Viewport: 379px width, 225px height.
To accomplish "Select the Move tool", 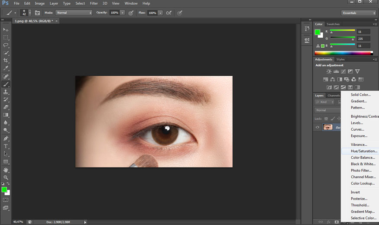I will coord(6,30).
